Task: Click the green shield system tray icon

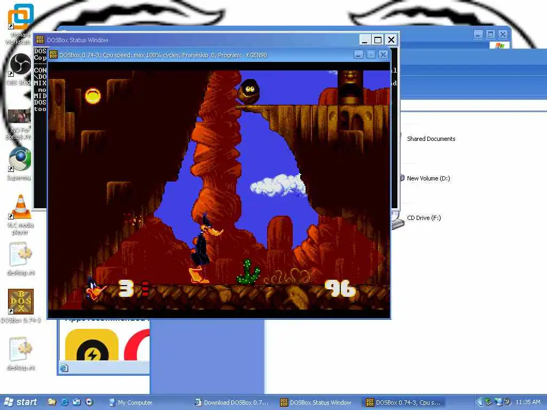Action: [489, 402]
